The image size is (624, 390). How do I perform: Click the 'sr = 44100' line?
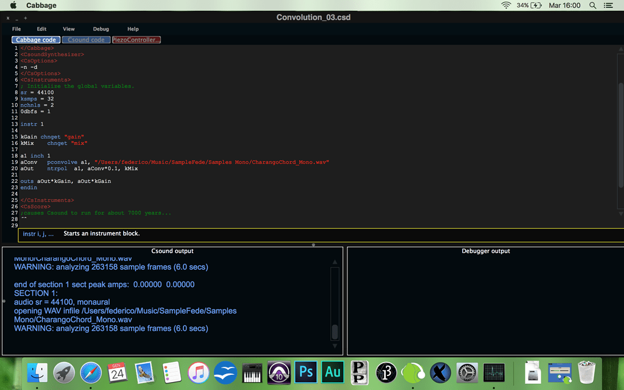37,93
